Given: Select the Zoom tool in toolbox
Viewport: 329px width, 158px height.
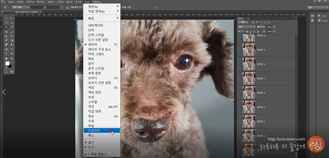Looking at the screenshot, I should click(12, 58).
